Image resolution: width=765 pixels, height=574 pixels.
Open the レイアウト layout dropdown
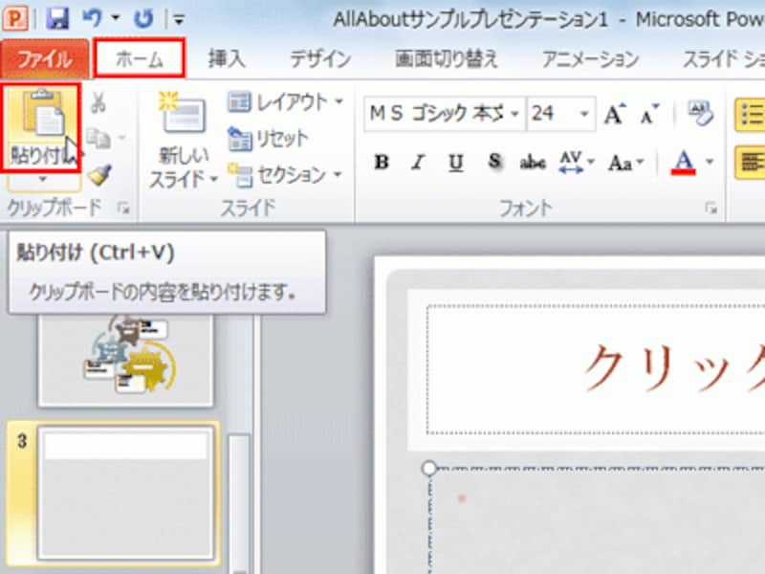tap(339, 102)
